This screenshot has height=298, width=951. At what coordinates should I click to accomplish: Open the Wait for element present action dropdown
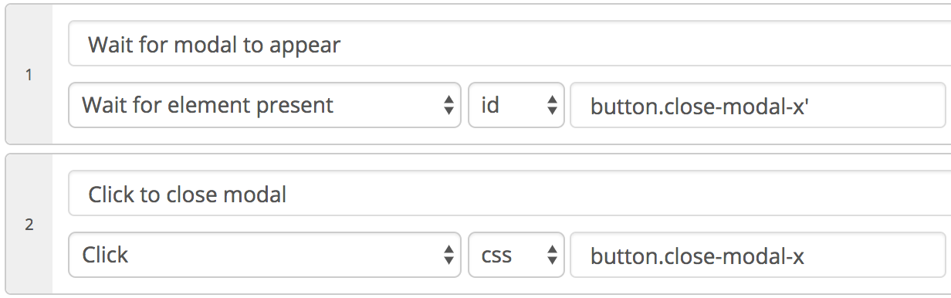point(265,105)
